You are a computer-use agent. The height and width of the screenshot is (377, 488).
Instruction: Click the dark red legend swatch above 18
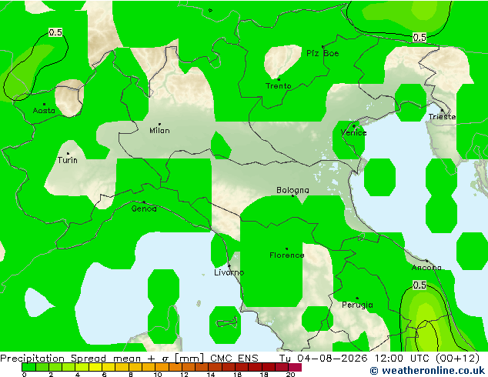pyautogui.click(x=269, y=367)
